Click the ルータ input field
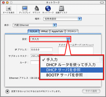Image resolution: width=106 pixels, height=97 pixels. pyautogui.click(x=35, y=63)
